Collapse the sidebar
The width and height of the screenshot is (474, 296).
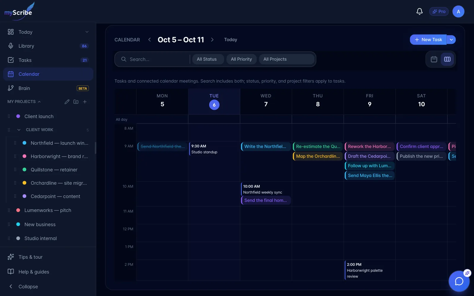(48, 287)
